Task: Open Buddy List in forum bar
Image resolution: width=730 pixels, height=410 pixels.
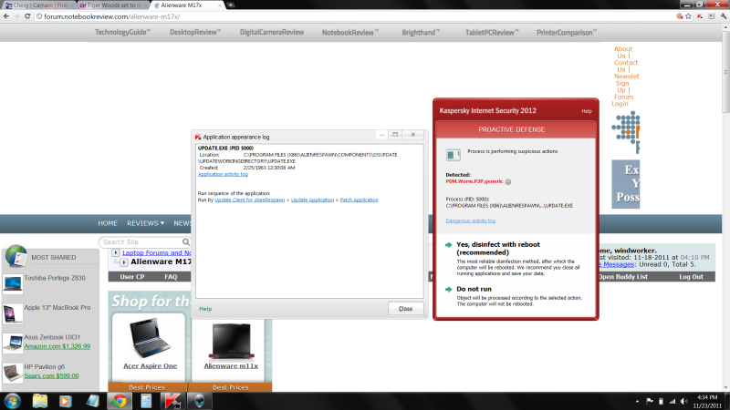Action: point(622,277)
